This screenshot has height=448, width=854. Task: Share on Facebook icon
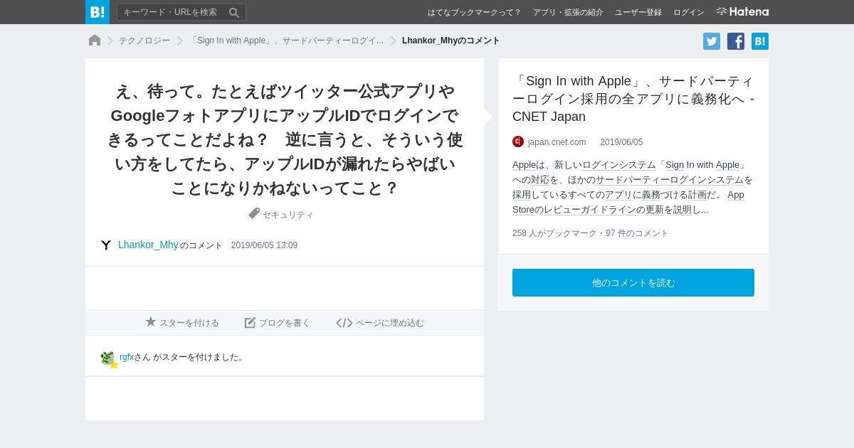tap(736, 41)
